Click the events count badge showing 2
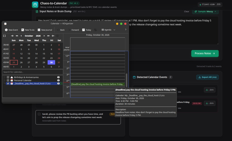This screenshot has height=141, width=232. [x=170, y=77]
